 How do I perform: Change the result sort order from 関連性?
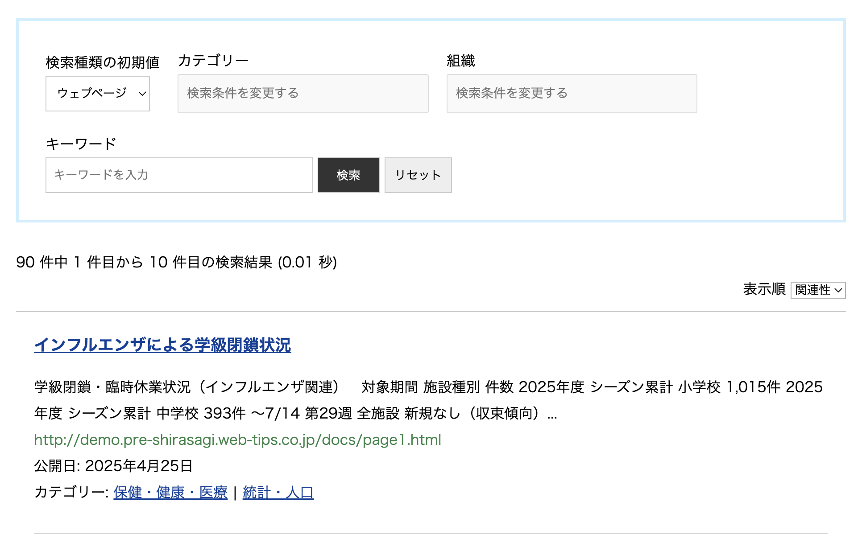pos(818,290)
